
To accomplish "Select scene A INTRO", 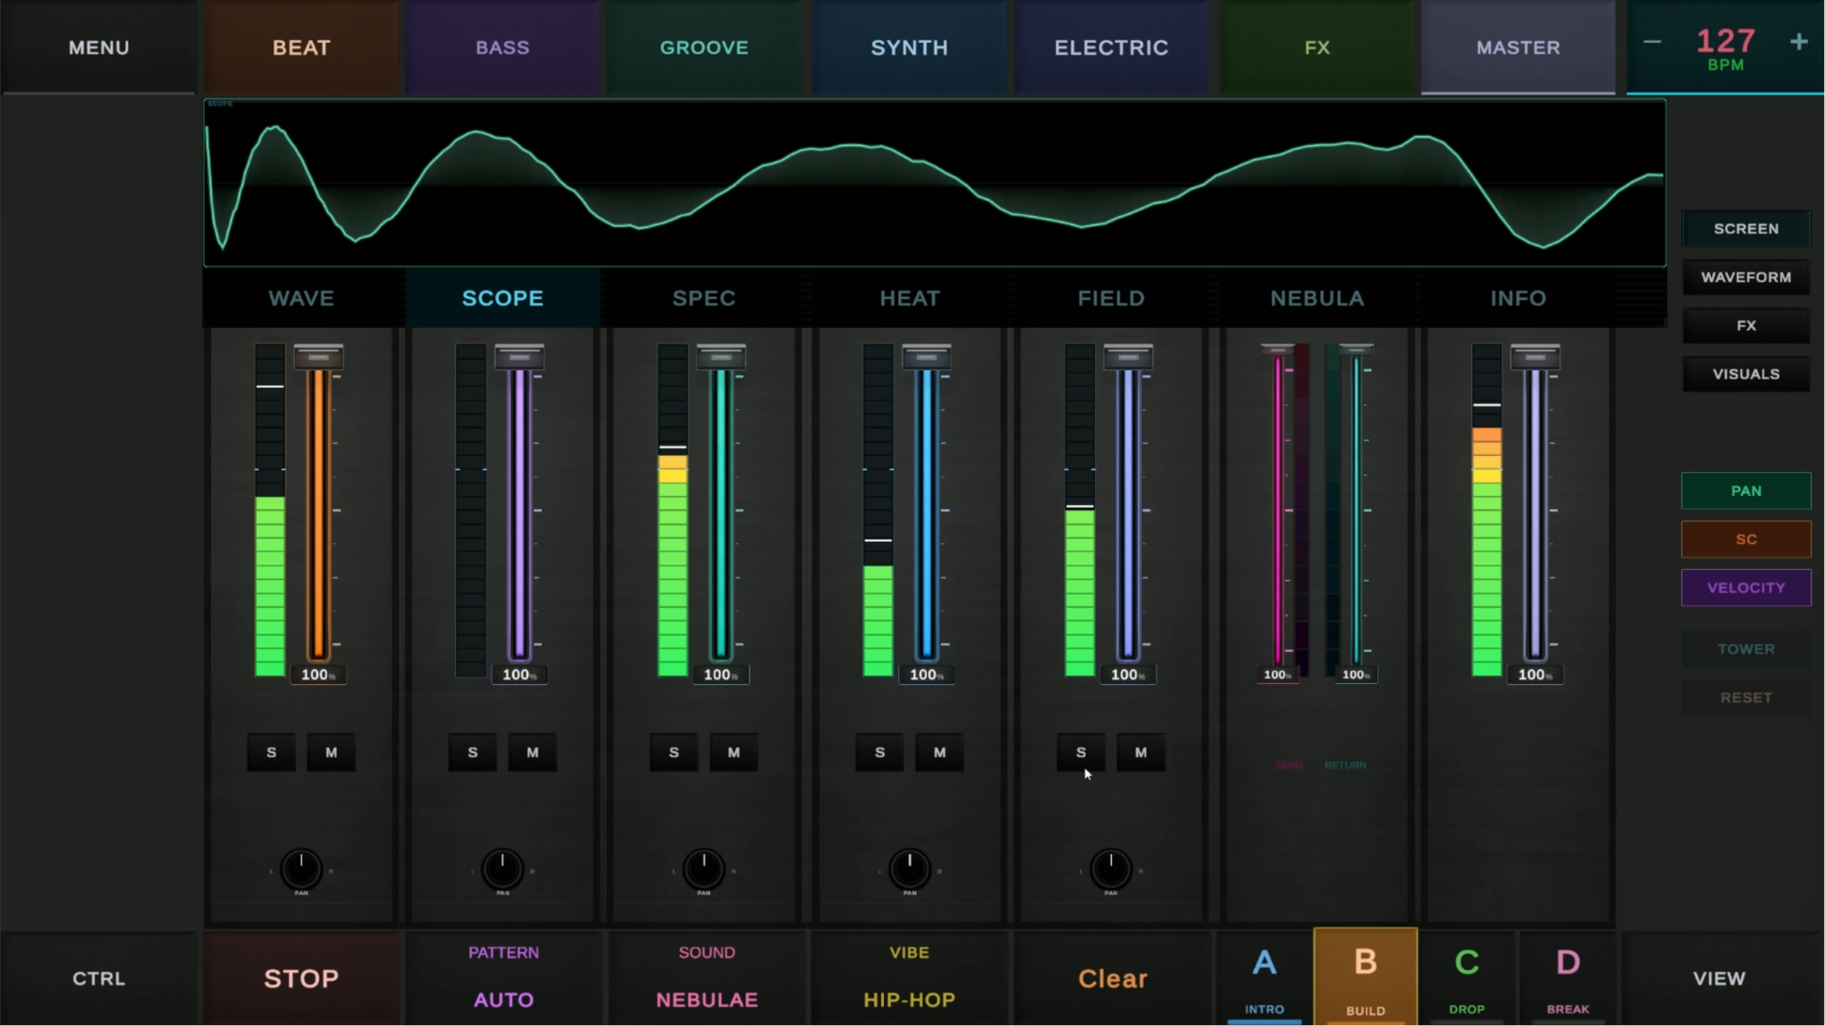I will (1264, 978).
